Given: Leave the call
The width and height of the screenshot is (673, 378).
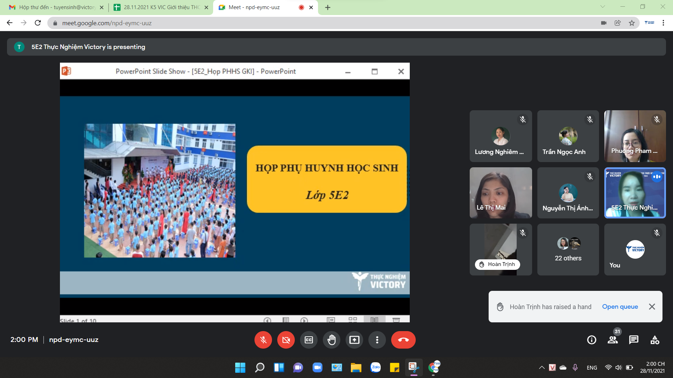Looking at the screenshot, I should tap(403, 339).
